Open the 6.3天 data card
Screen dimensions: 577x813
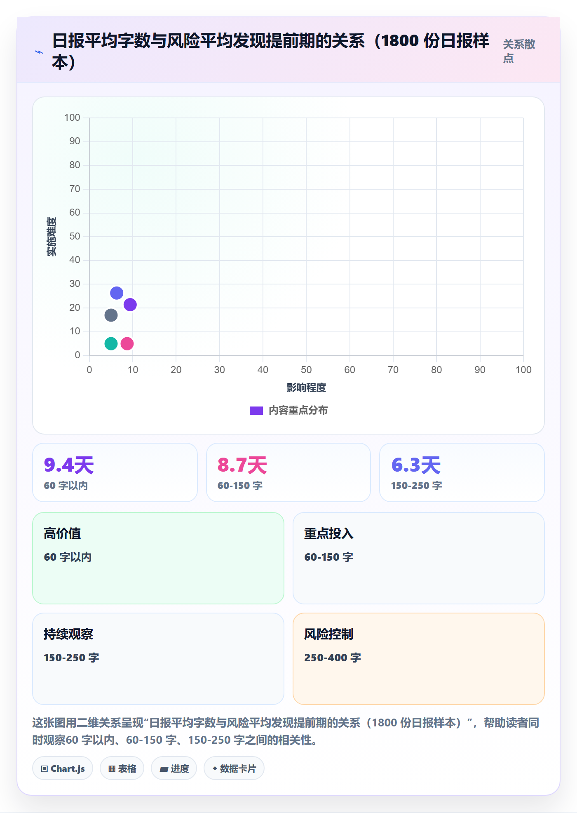[x=462, y=472]
